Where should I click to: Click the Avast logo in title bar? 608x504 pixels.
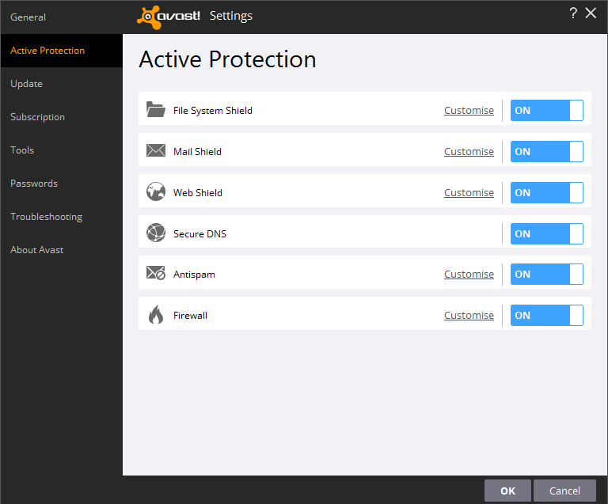coord(169,16)
